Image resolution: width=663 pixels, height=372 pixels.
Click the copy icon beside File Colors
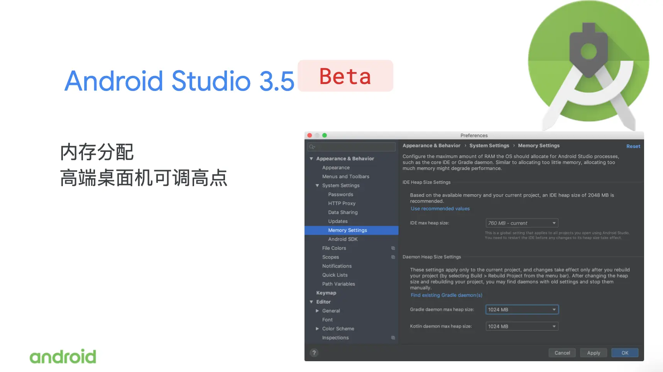point(393,248)
